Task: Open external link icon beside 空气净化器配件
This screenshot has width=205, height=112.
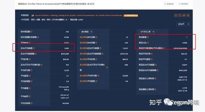Action: click(66, 20)
